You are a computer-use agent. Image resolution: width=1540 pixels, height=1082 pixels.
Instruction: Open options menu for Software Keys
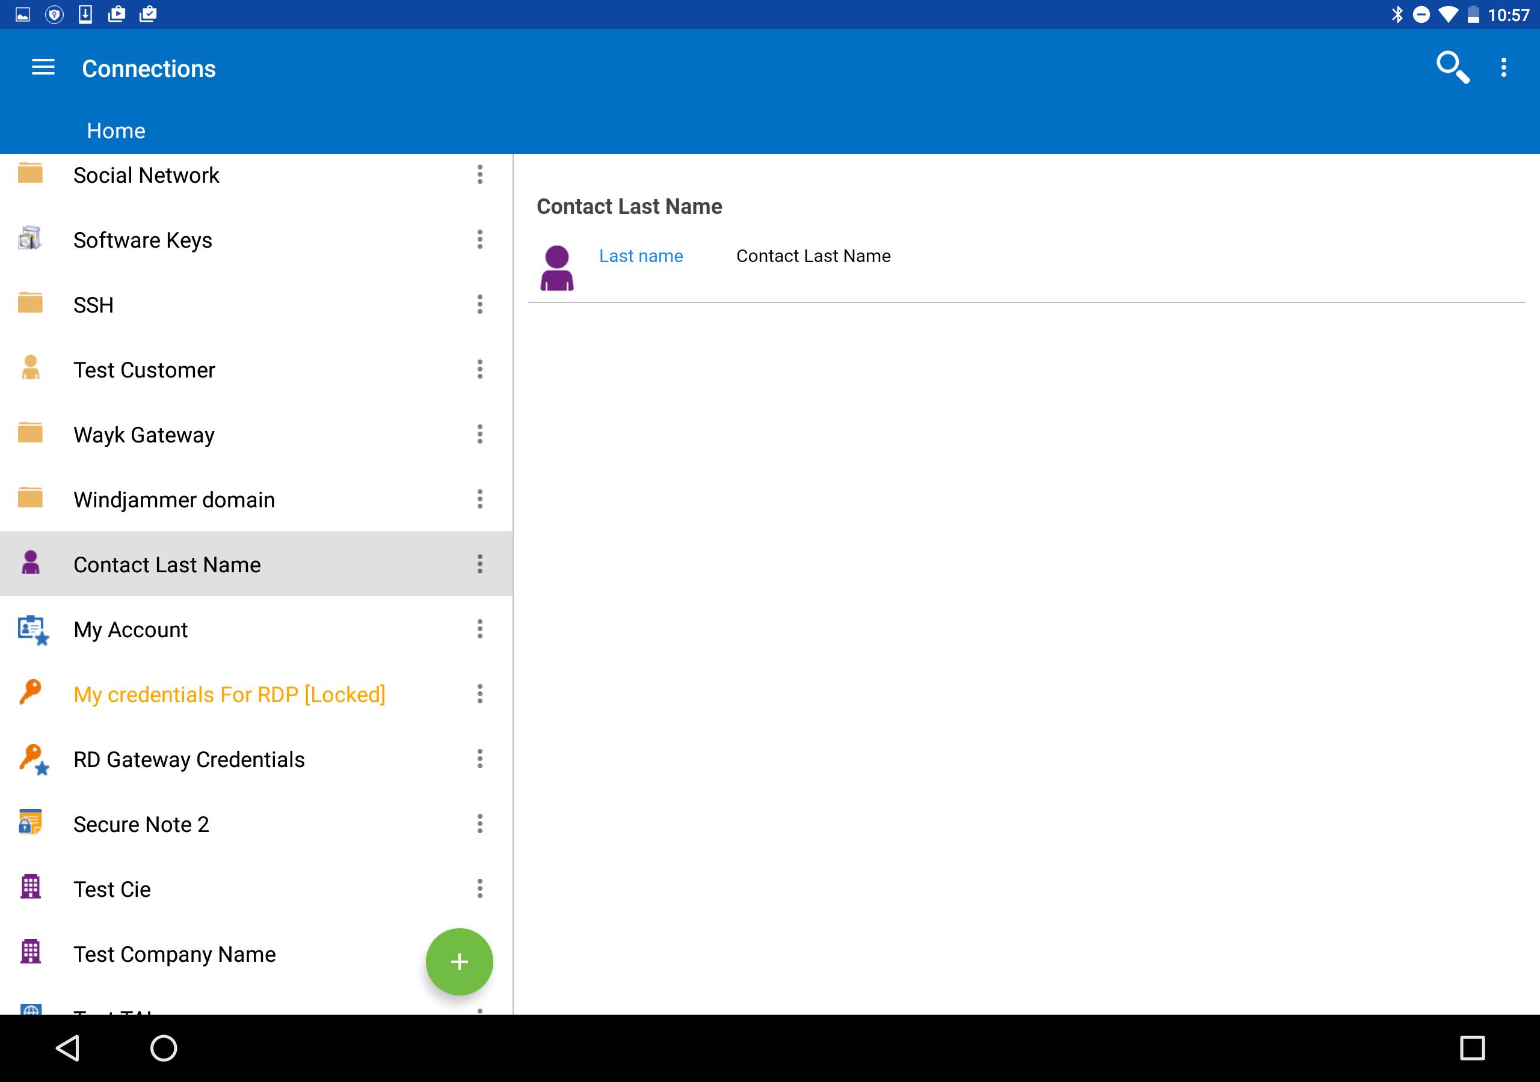click(x=479, y=239)
